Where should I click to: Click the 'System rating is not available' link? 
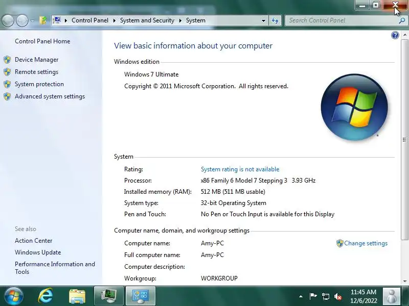240,169
